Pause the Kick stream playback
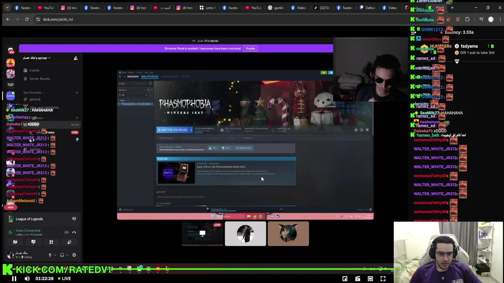 (x=14, y=279)
